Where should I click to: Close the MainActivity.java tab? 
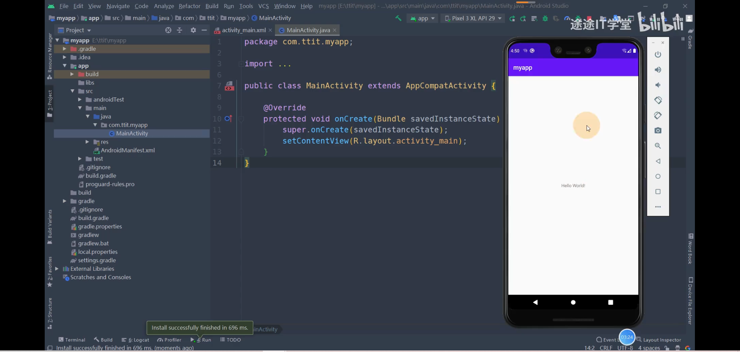point(335,30)
